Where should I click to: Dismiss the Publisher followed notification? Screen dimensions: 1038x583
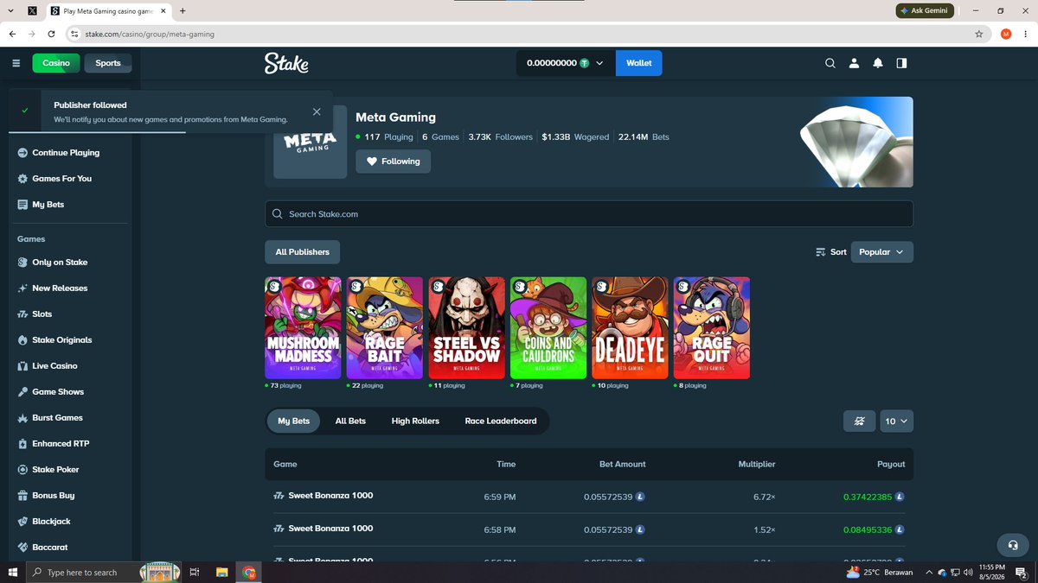click(317, 111)
